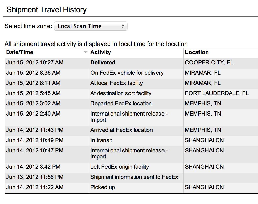The image size is (258, 204).
Task: Click the Activity column header
Action: (x=101, y=52)
